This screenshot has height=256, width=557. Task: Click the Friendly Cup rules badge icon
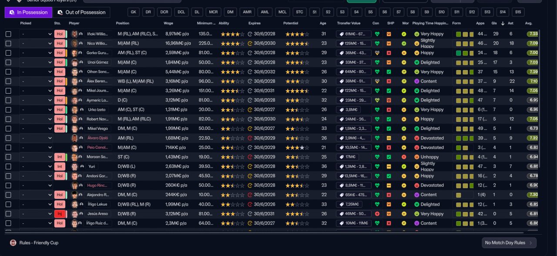13,243
